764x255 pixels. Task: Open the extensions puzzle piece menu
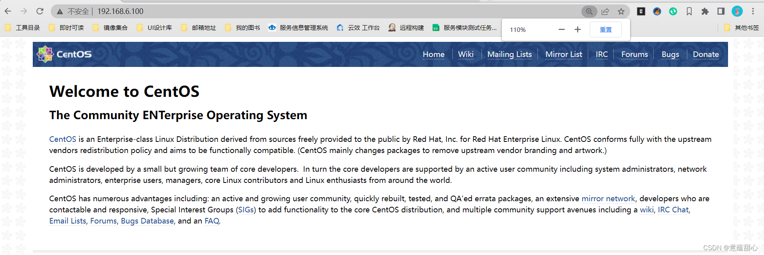[705, 11]
